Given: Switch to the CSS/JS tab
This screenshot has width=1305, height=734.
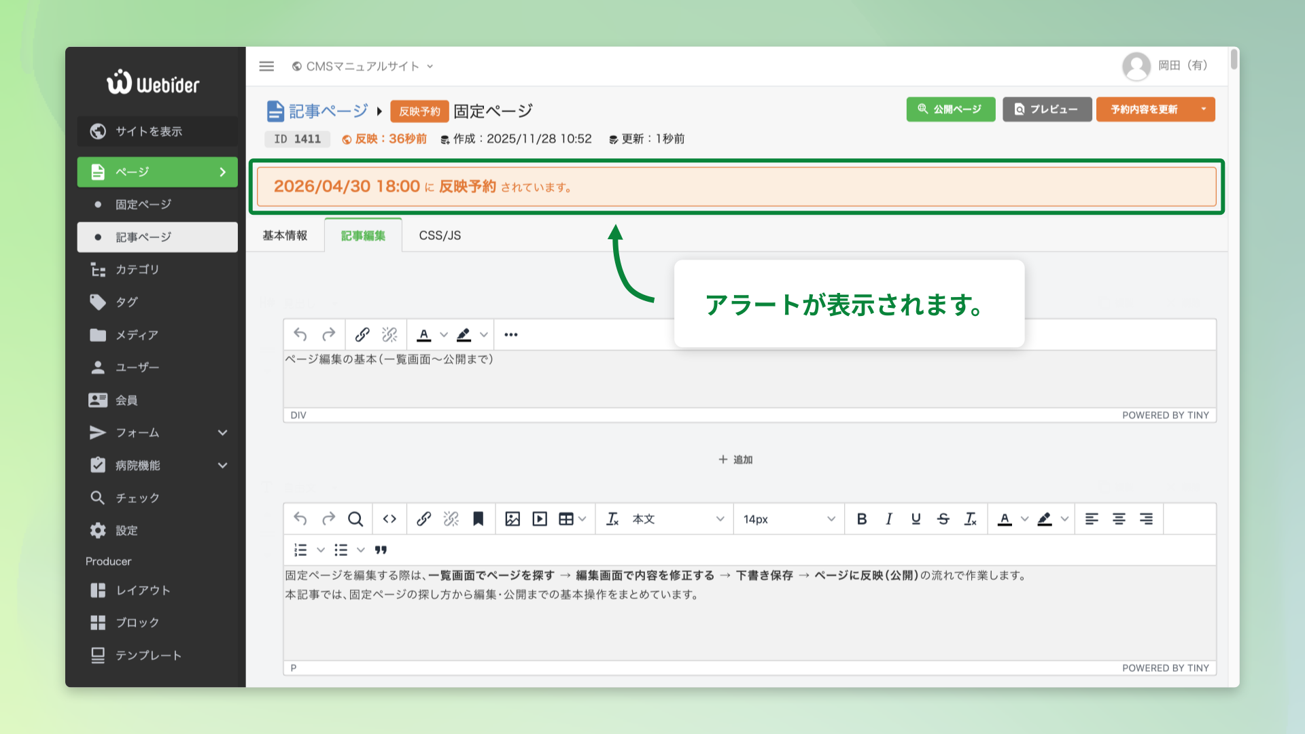Looking at the screenshot, I should pos(440,235).
